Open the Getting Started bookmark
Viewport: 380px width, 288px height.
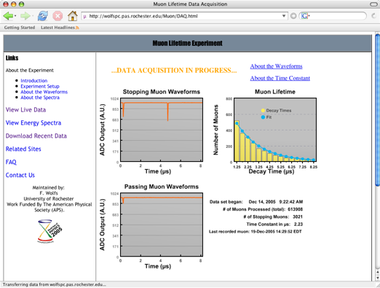[x=20, y=28]
